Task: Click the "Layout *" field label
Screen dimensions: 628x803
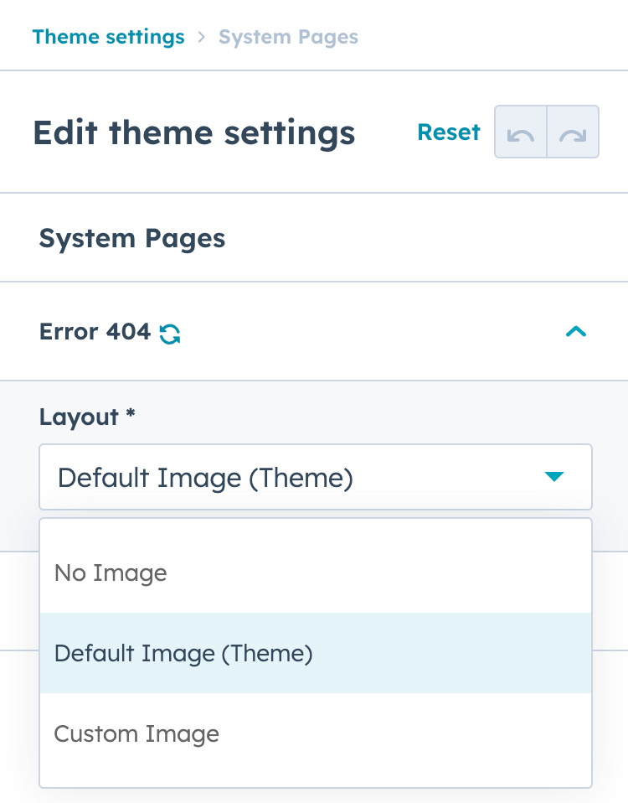Action: pos(85,417)
